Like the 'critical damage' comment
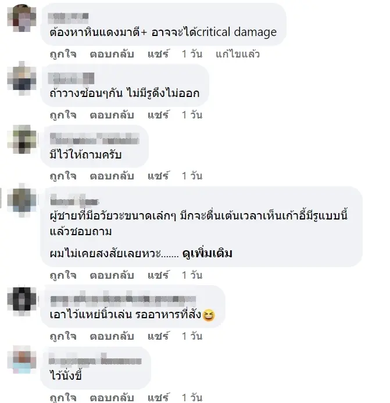This screenshot has width=390, height=403. (63, 54)
